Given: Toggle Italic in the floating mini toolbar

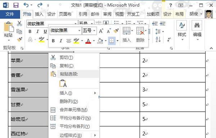Looking at the screenshot, I should coord(61,41).
